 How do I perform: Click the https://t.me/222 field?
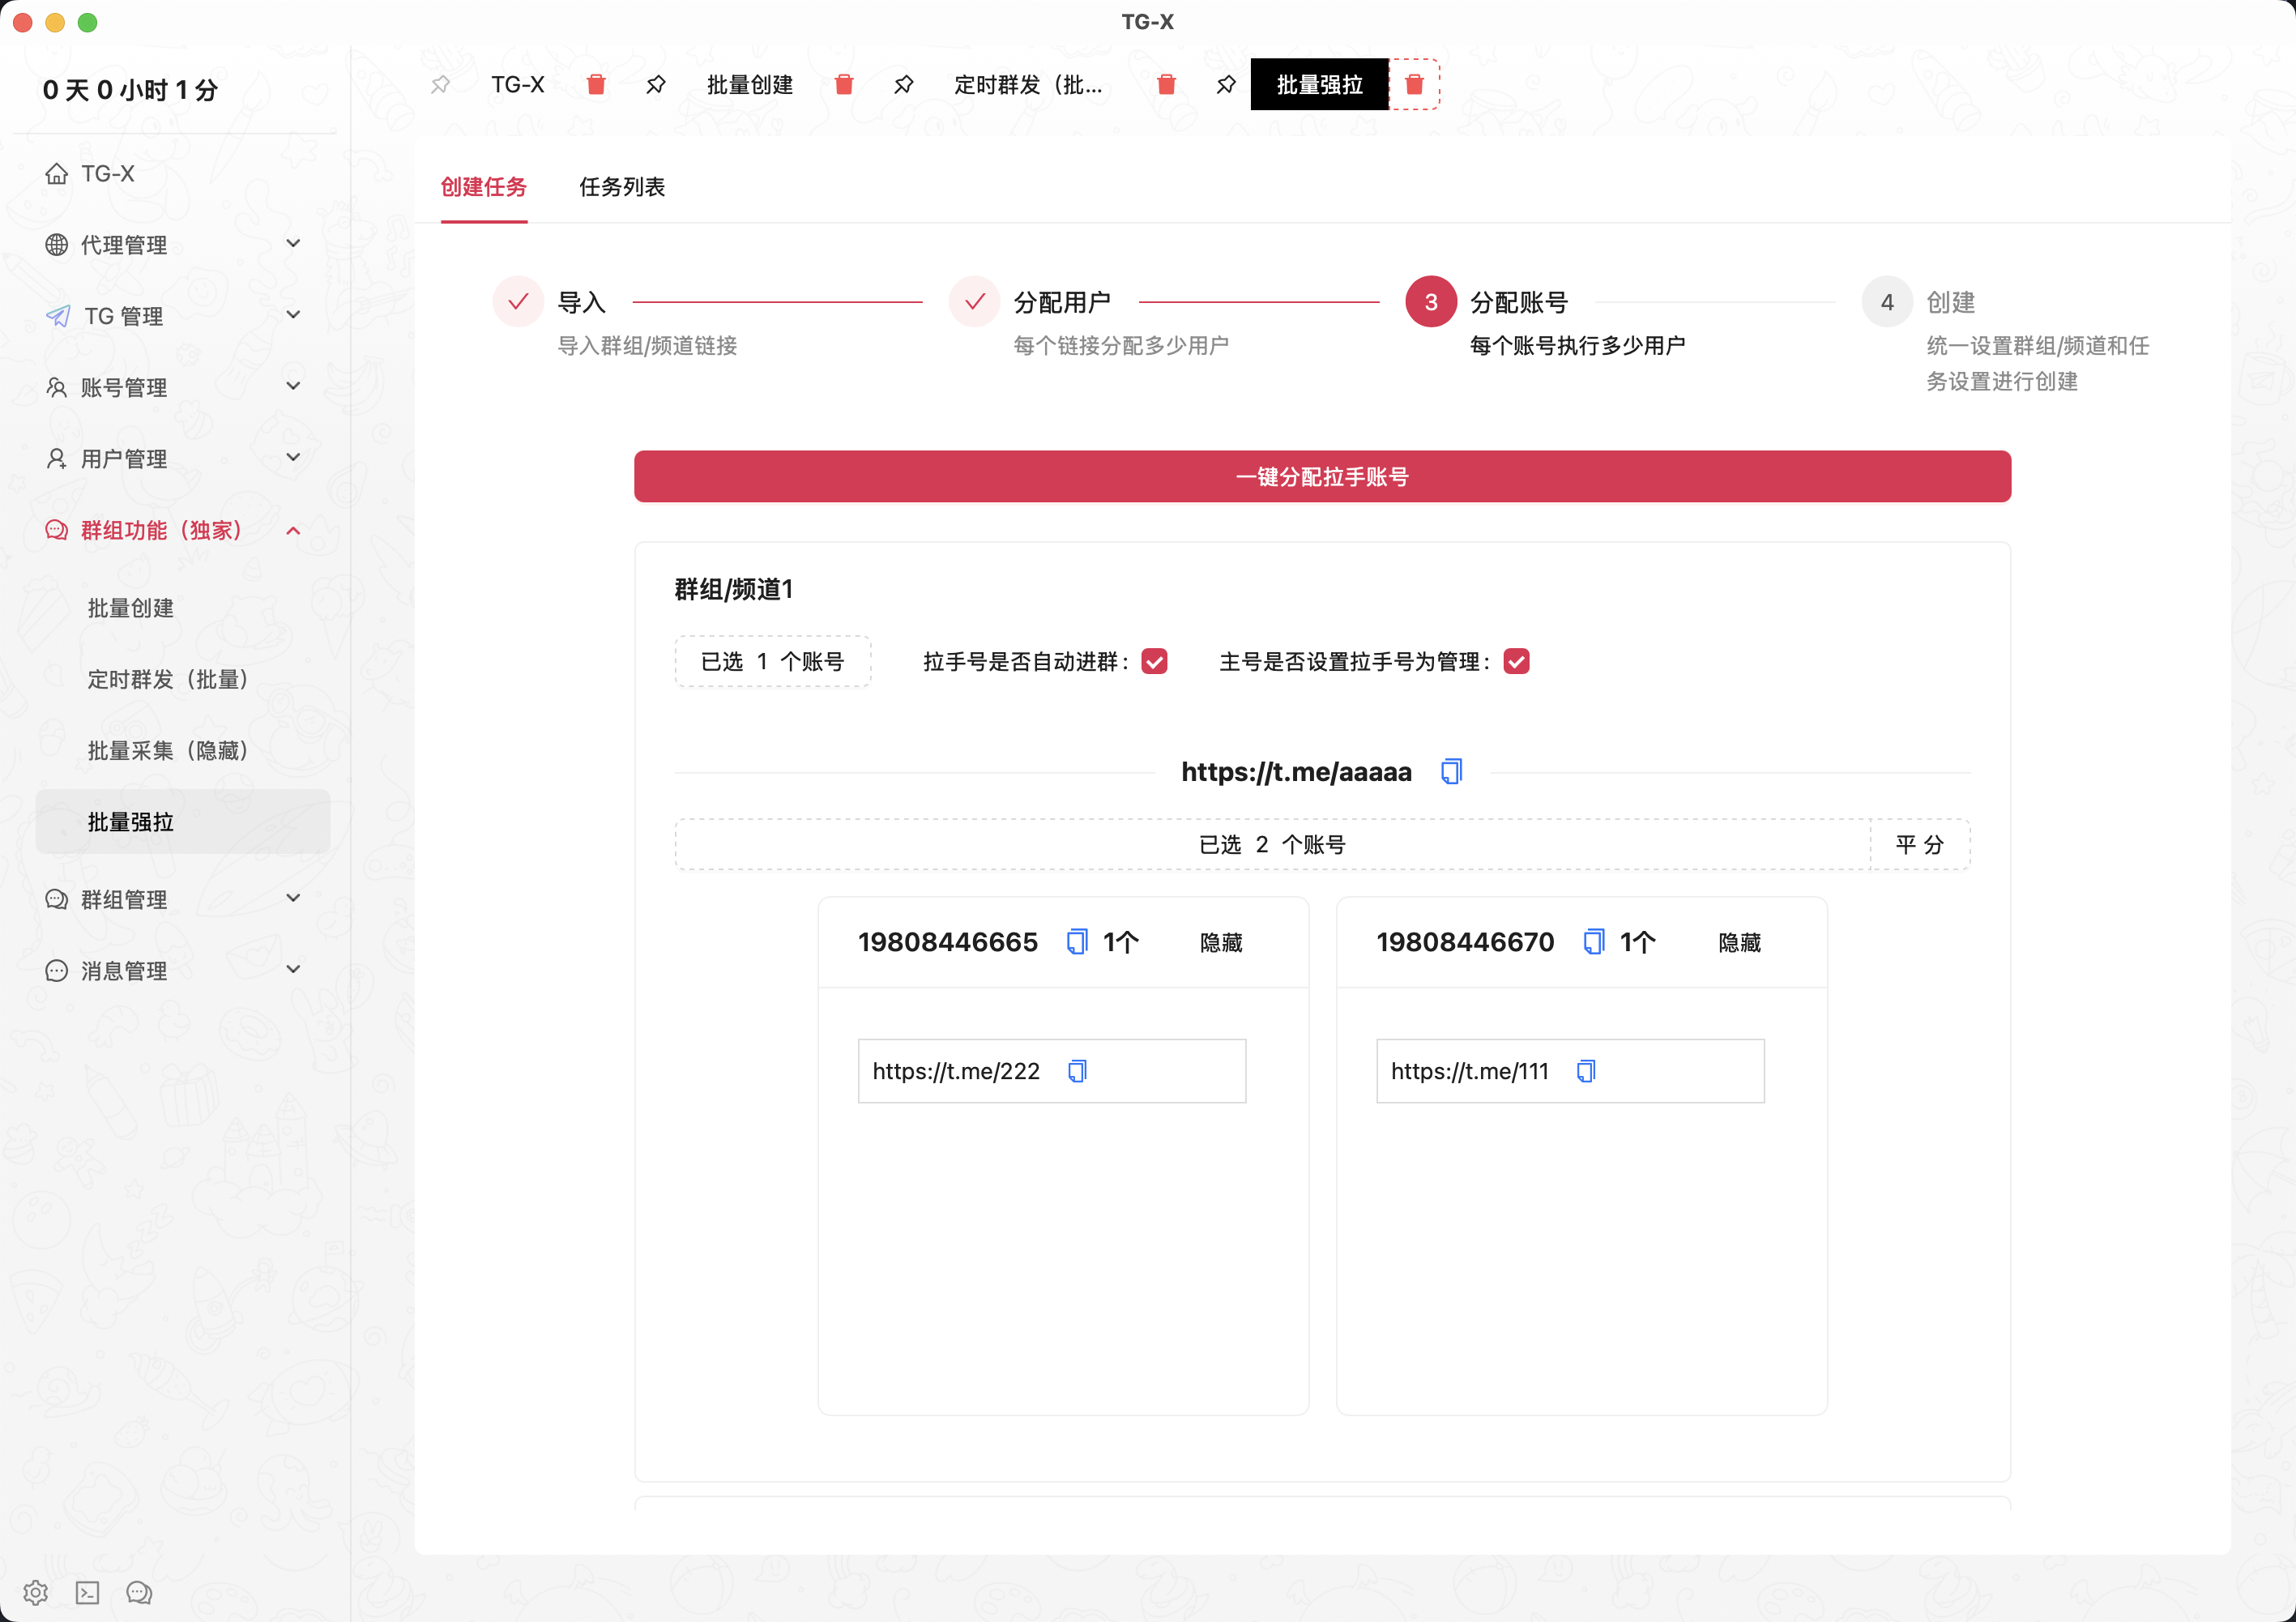pos(1052,1071)
